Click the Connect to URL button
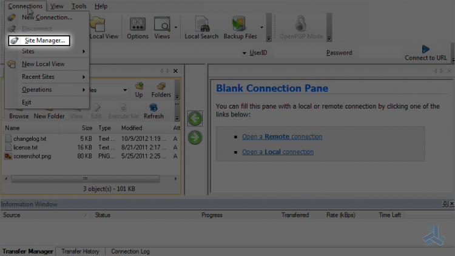The image size is (455, 256). 426,53
